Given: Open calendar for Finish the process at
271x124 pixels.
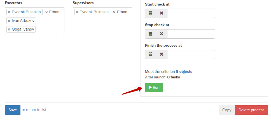Looking at the screenshot, I should pos(151,54).
